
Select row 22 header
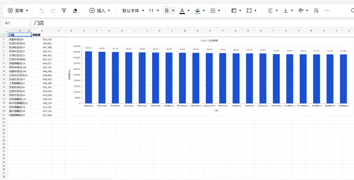(x=4, y=119)
